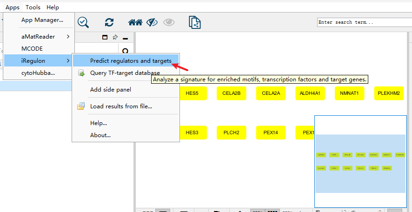Click the zoom-to-selected magnifier icon

click(83, 22)
